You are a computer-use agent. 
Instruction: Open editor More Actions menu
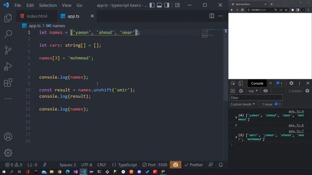coord(220,16)
